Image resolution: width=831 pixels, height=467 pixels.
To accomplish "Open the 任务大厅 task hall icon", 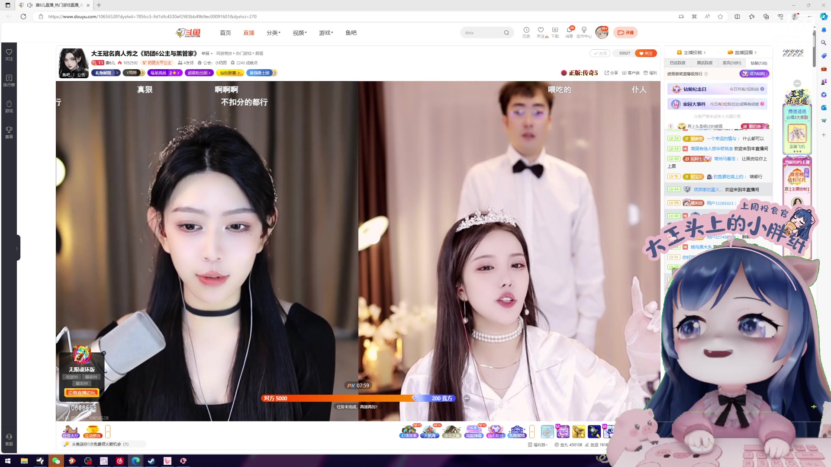I will [71, 431].
